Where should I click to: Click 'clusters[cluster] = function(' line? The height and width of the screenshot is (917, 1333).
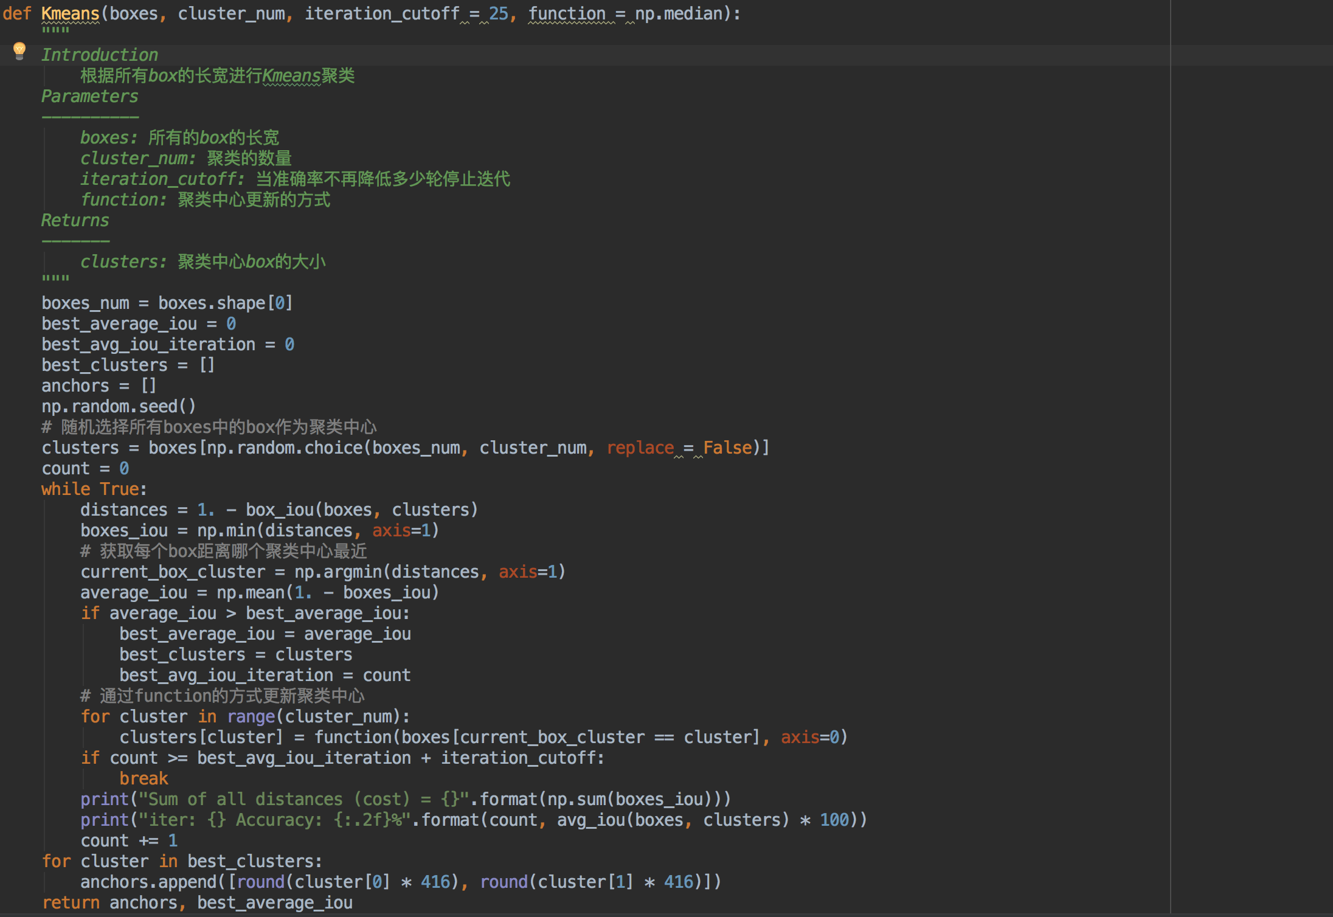coord(483,737)
